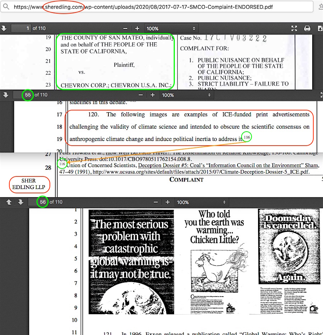Open the 100% zoom dropdown in page 55 toolbar

tap(186, 95)
